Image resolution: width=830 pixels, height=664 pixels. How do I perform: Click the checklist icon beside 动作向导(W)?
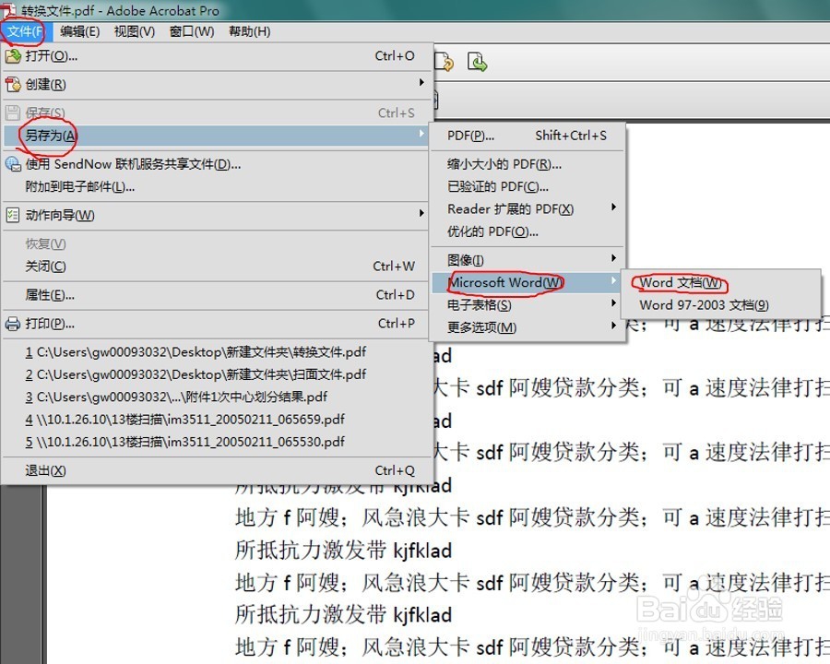pos(13,215)
